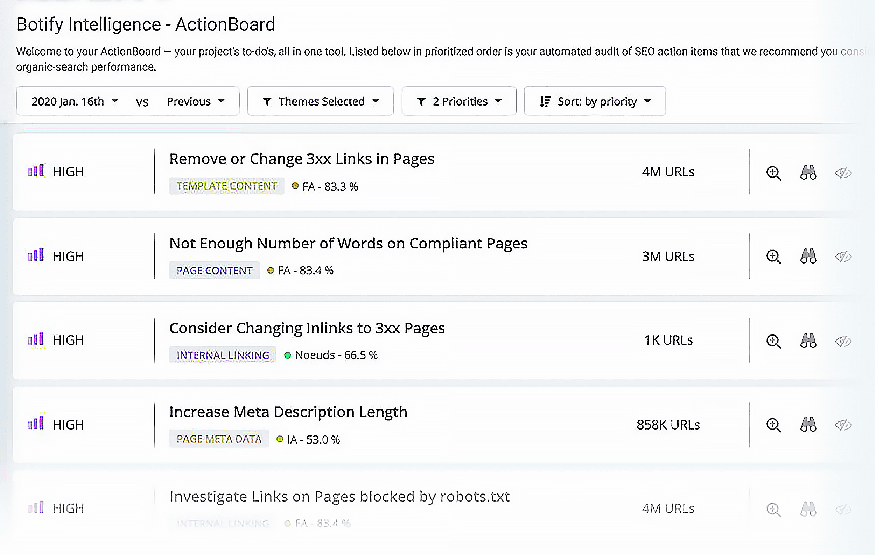The image size is (875, 555).
Task: Toggle visibility for Remove 3xx Links row
Action: (842, 171)
